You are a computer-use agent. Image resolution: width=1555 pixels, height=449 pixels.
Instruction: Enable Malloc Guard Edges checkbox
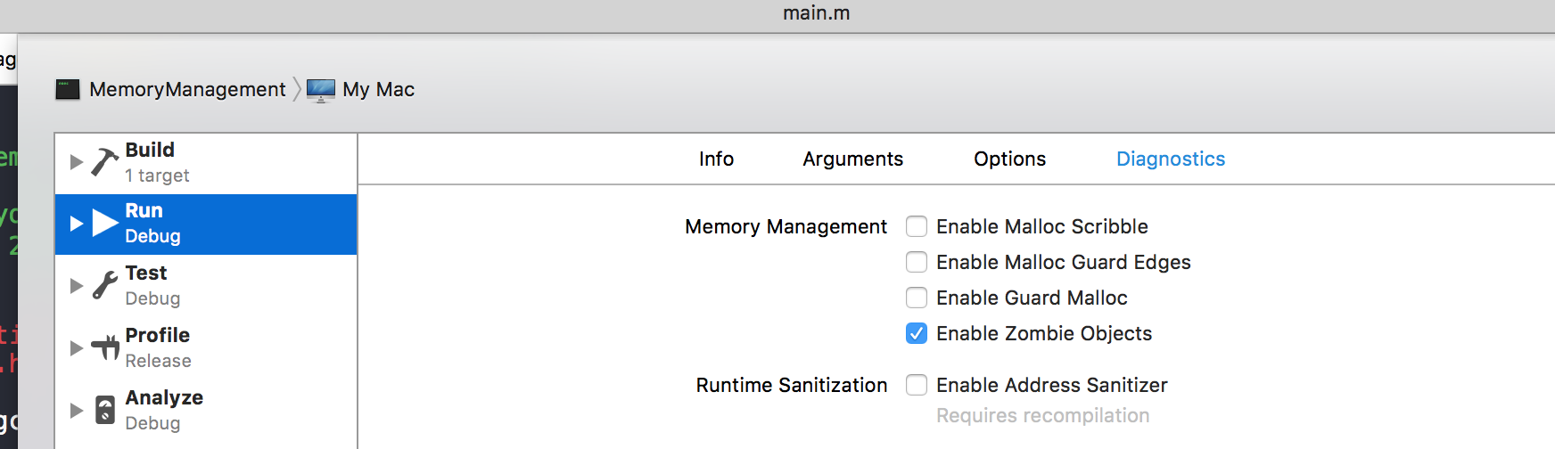pyautogui.click(x=917, y=262)
